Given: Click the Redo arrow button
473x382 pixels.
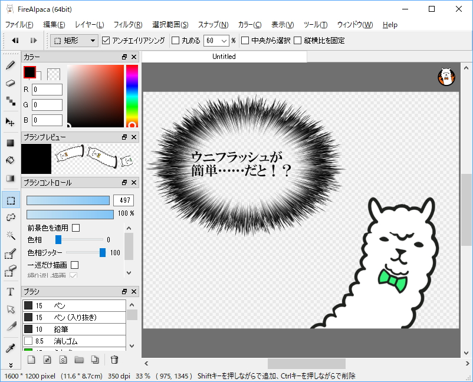Looking at the screenshot, I should [x=33, y=41].
